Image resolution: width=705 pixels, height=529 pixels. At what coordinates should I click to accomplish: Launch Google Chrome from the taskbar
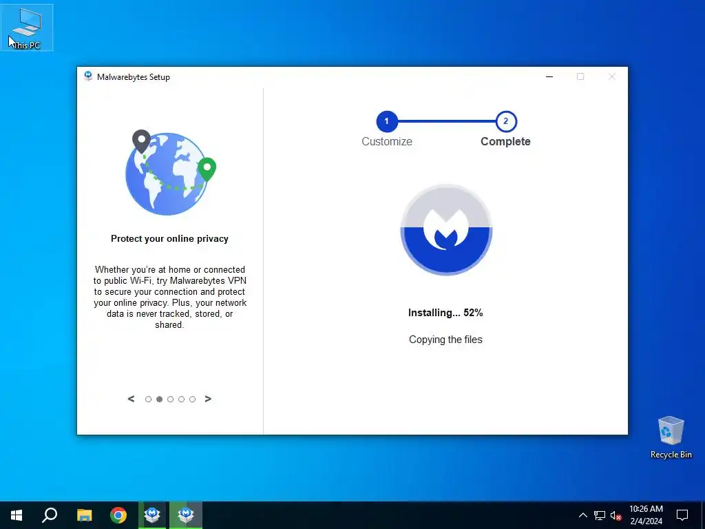[118, 515]
